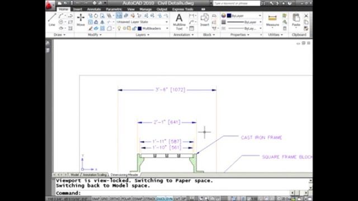
Task: Click the Table icon in Annotation panel
Action: pyautogui.click(x=191, y=28)
